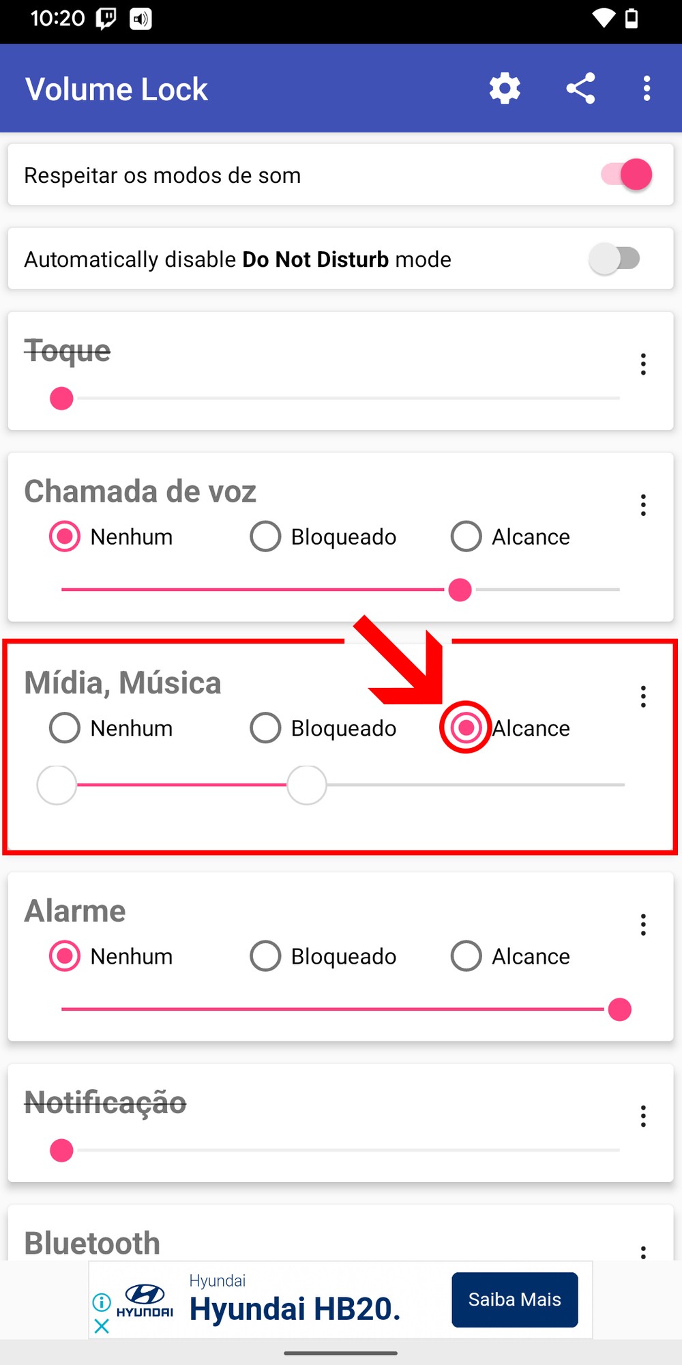Image resolution: width=682 pixels, height=1365 pixels.
Task: Enable Automatically disable Do Not Disturb switch
Action: tap(615, 259)
